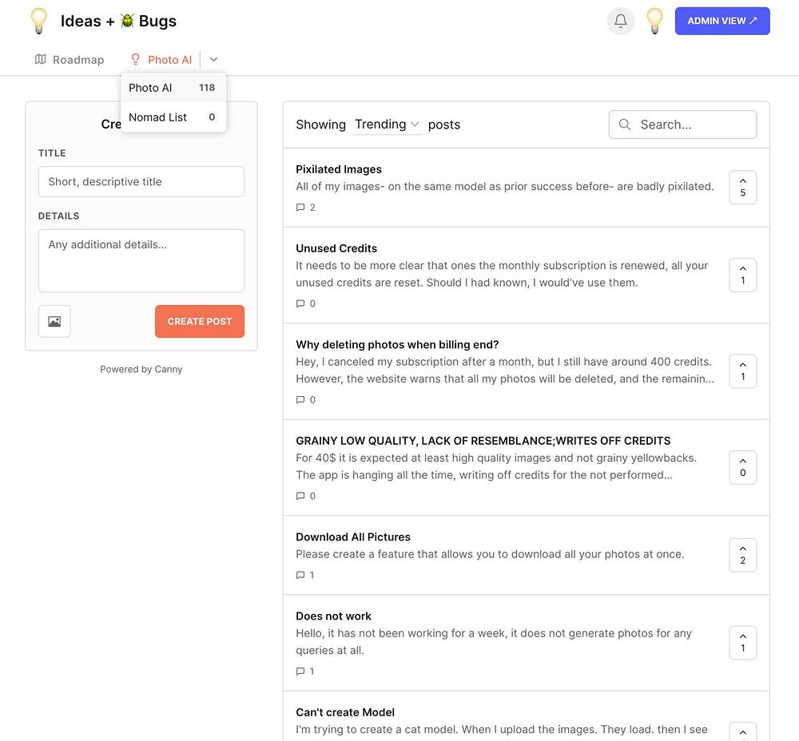This screenshot has height=741, width=799.
Task: Select Nomad List from the board dropdown
Action: click(x=173, y=117)
